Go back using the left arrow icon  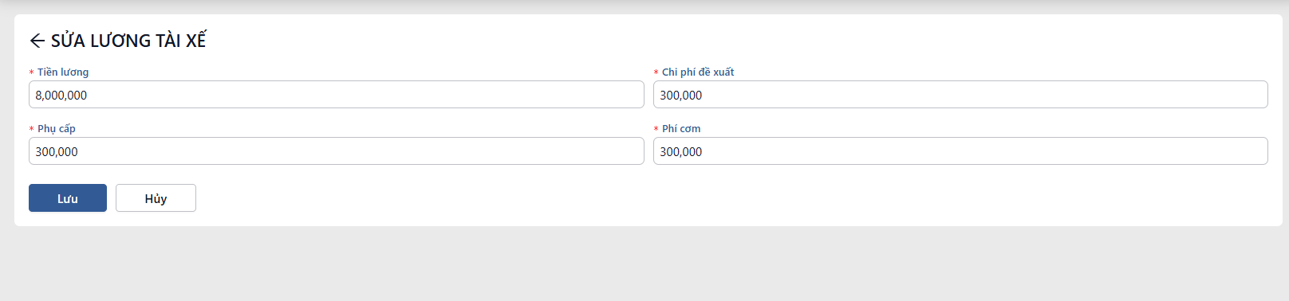pyautogui.click(x=37, y=41)
